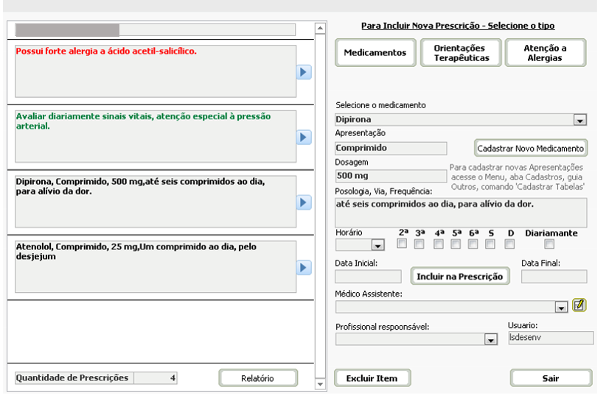Click arrow icon beside vital signs orientation
Viewport: 606px width, 401px height.
tap(304, 137)
